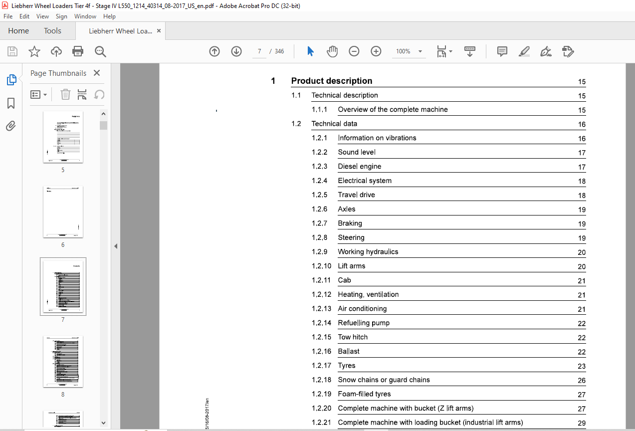Click the Save file icon
Image resolution: width=635 pixels, height=431 pixels.
(12, 51)
